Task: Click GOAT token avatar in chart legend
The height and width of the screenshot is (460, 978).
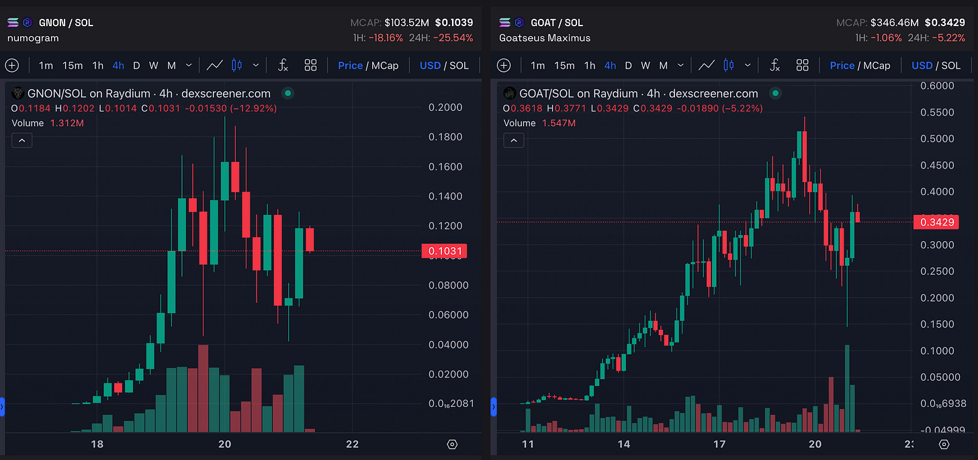Action: 510,93
